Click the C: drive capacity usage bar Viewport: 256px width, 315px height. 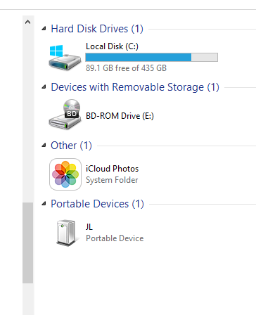[151, 58]
